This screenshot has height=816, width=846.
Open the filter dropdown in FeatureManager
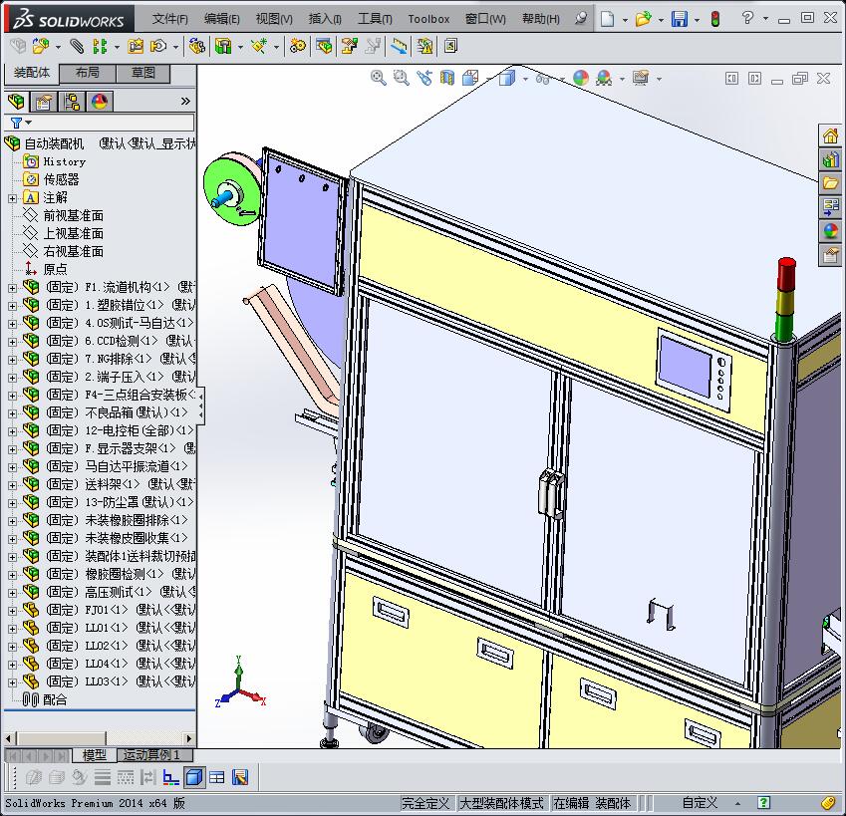coord(28,122)
